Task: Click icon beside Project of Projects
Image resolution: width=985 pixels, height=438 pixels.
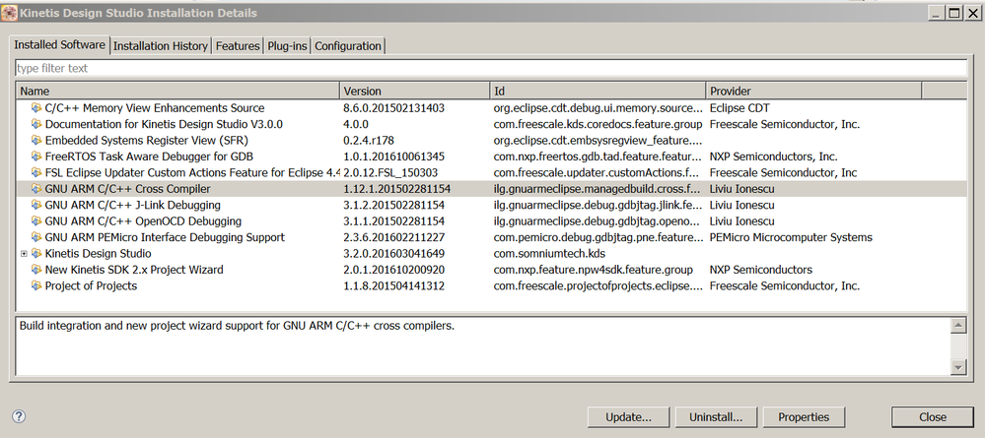Action: click(x=36, y=286)
